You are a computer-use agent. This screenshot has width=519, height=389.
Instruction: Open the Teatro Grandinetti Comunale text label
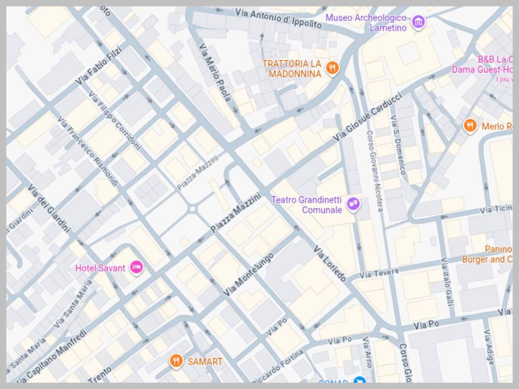(x=307, y=205)
